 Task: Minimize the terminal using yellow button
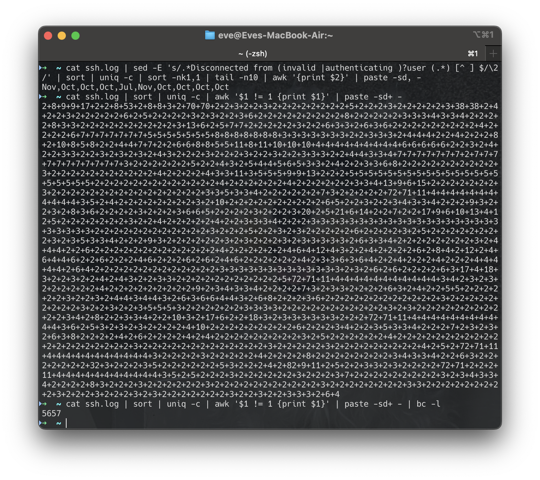pyautogui.click(x=62, y=36)
